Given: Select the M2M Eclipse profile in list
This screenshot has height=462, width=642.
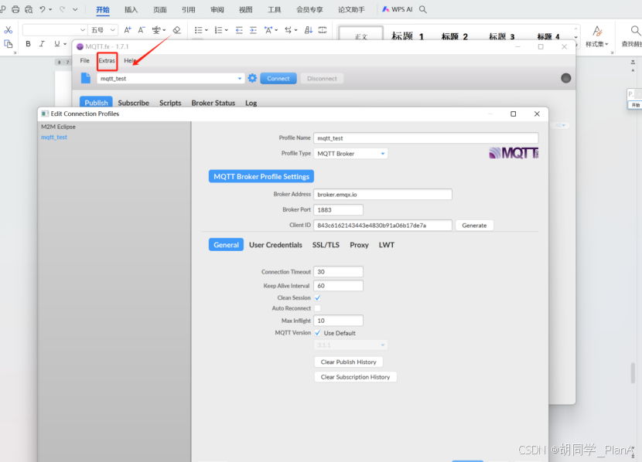Looking at the screenshot, I should click(58, 127).
